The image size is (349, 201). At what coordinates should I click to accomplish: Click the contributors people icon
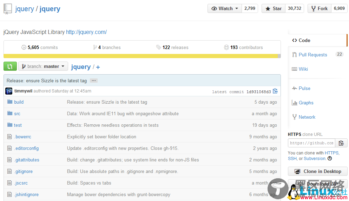[226, 47]
